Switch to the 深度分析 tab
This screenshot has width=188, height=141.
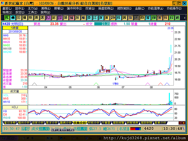pos(38,123)
